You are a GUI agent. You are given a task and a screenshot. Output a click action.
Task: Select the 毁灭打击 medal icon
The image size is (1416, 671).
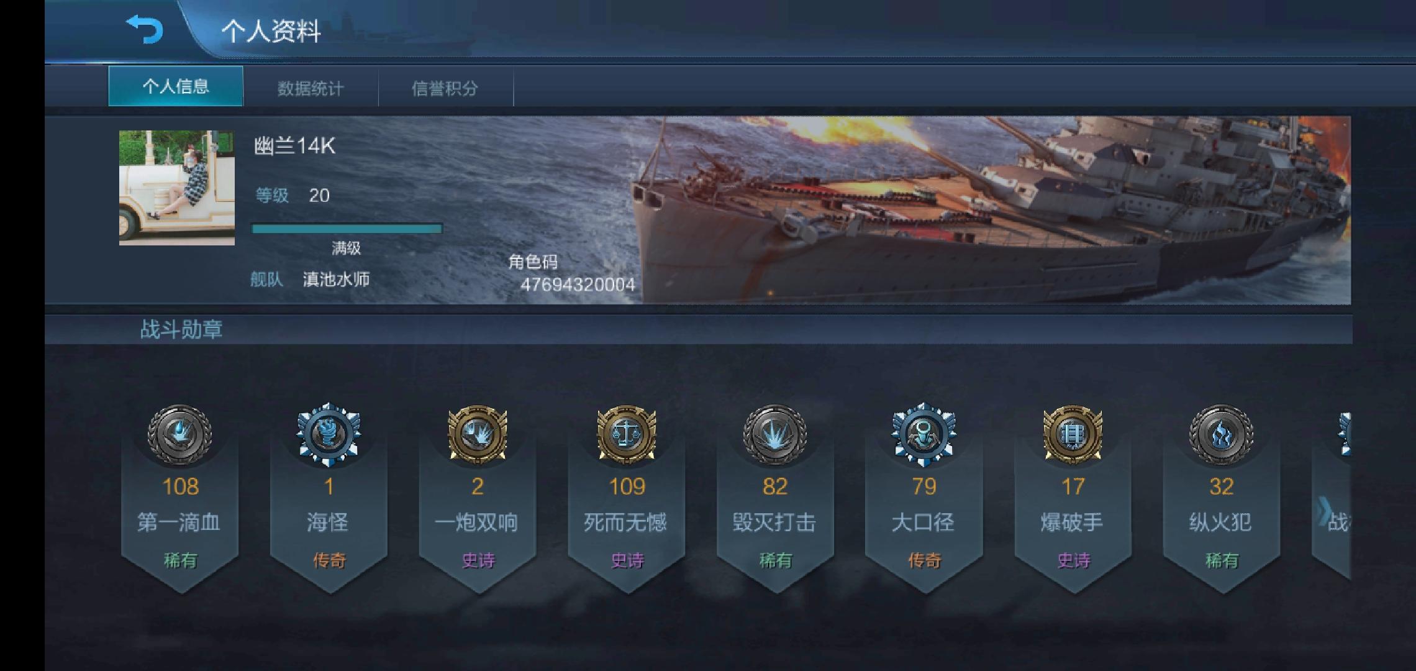pos(774,434)
